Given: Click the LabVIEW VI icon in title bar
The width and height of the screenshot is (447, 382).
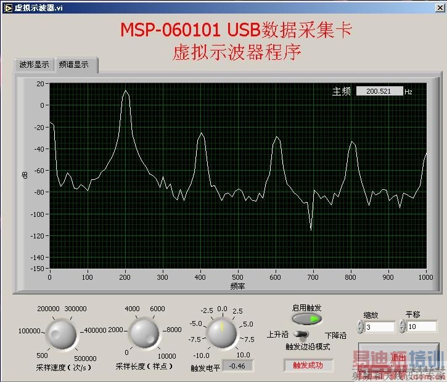Looking at the screenshot, I should point(7,7).
